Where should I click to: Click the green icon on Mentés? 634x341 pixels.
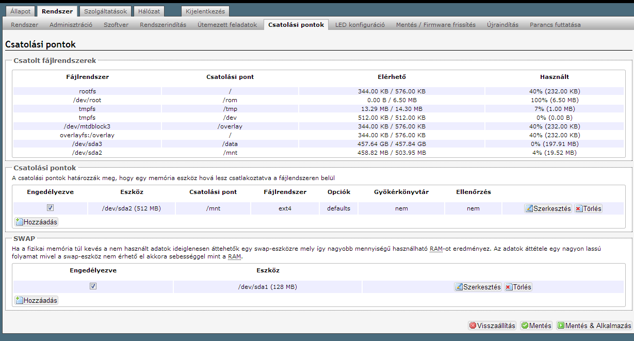coord(525,326)
